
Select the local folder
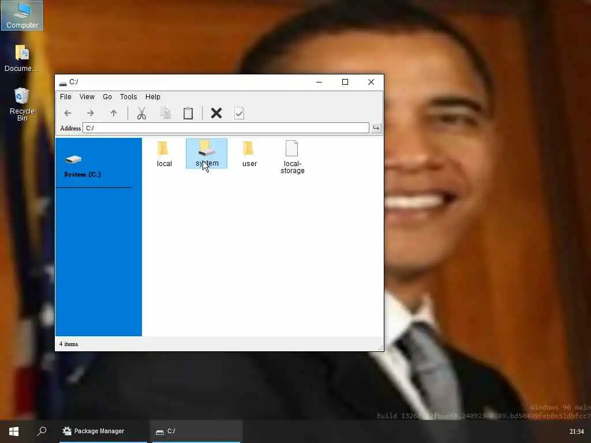[164, 153]
